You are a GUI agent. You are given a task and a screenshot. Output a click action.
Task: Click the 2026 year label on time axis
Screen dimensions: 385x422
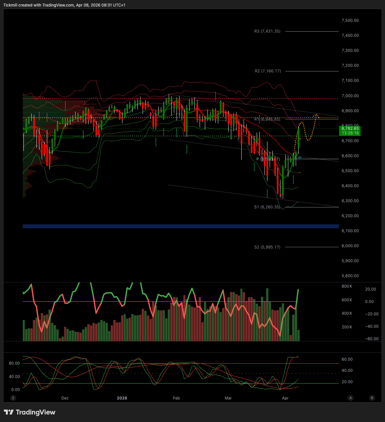click(x=122, y=398)
